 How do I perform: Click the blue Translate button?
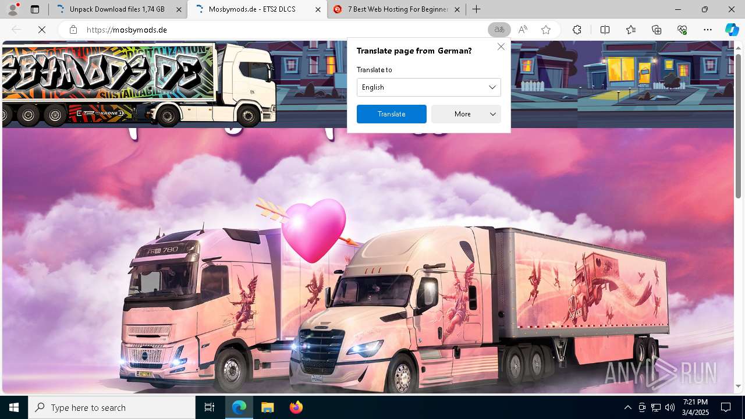tap(392, 114)
